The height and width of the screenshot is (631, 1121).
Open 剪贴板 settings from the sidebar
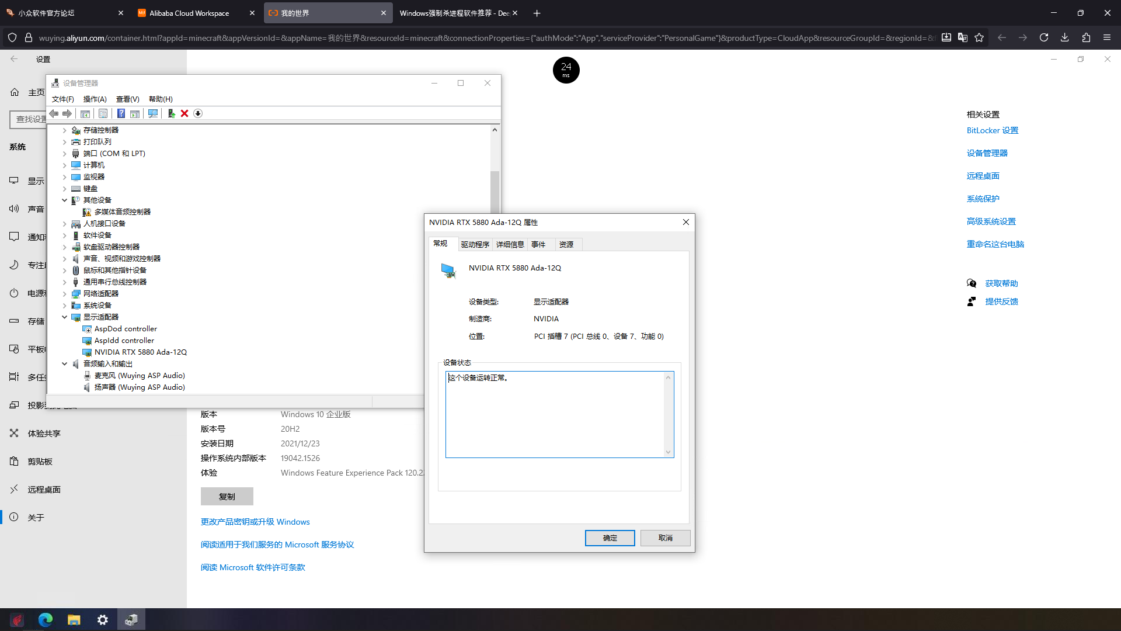pos(35,461)
